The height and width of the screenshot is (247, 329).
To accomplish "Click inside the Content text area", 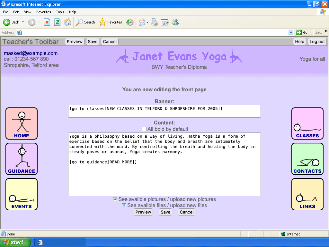I will (x=164, y=164).
